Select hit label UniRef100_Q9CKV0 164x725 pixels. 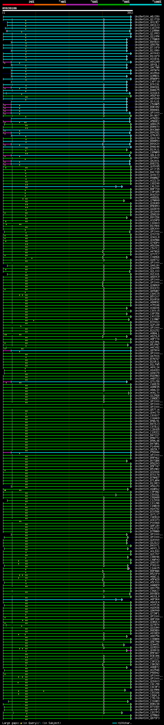point(147,229)
